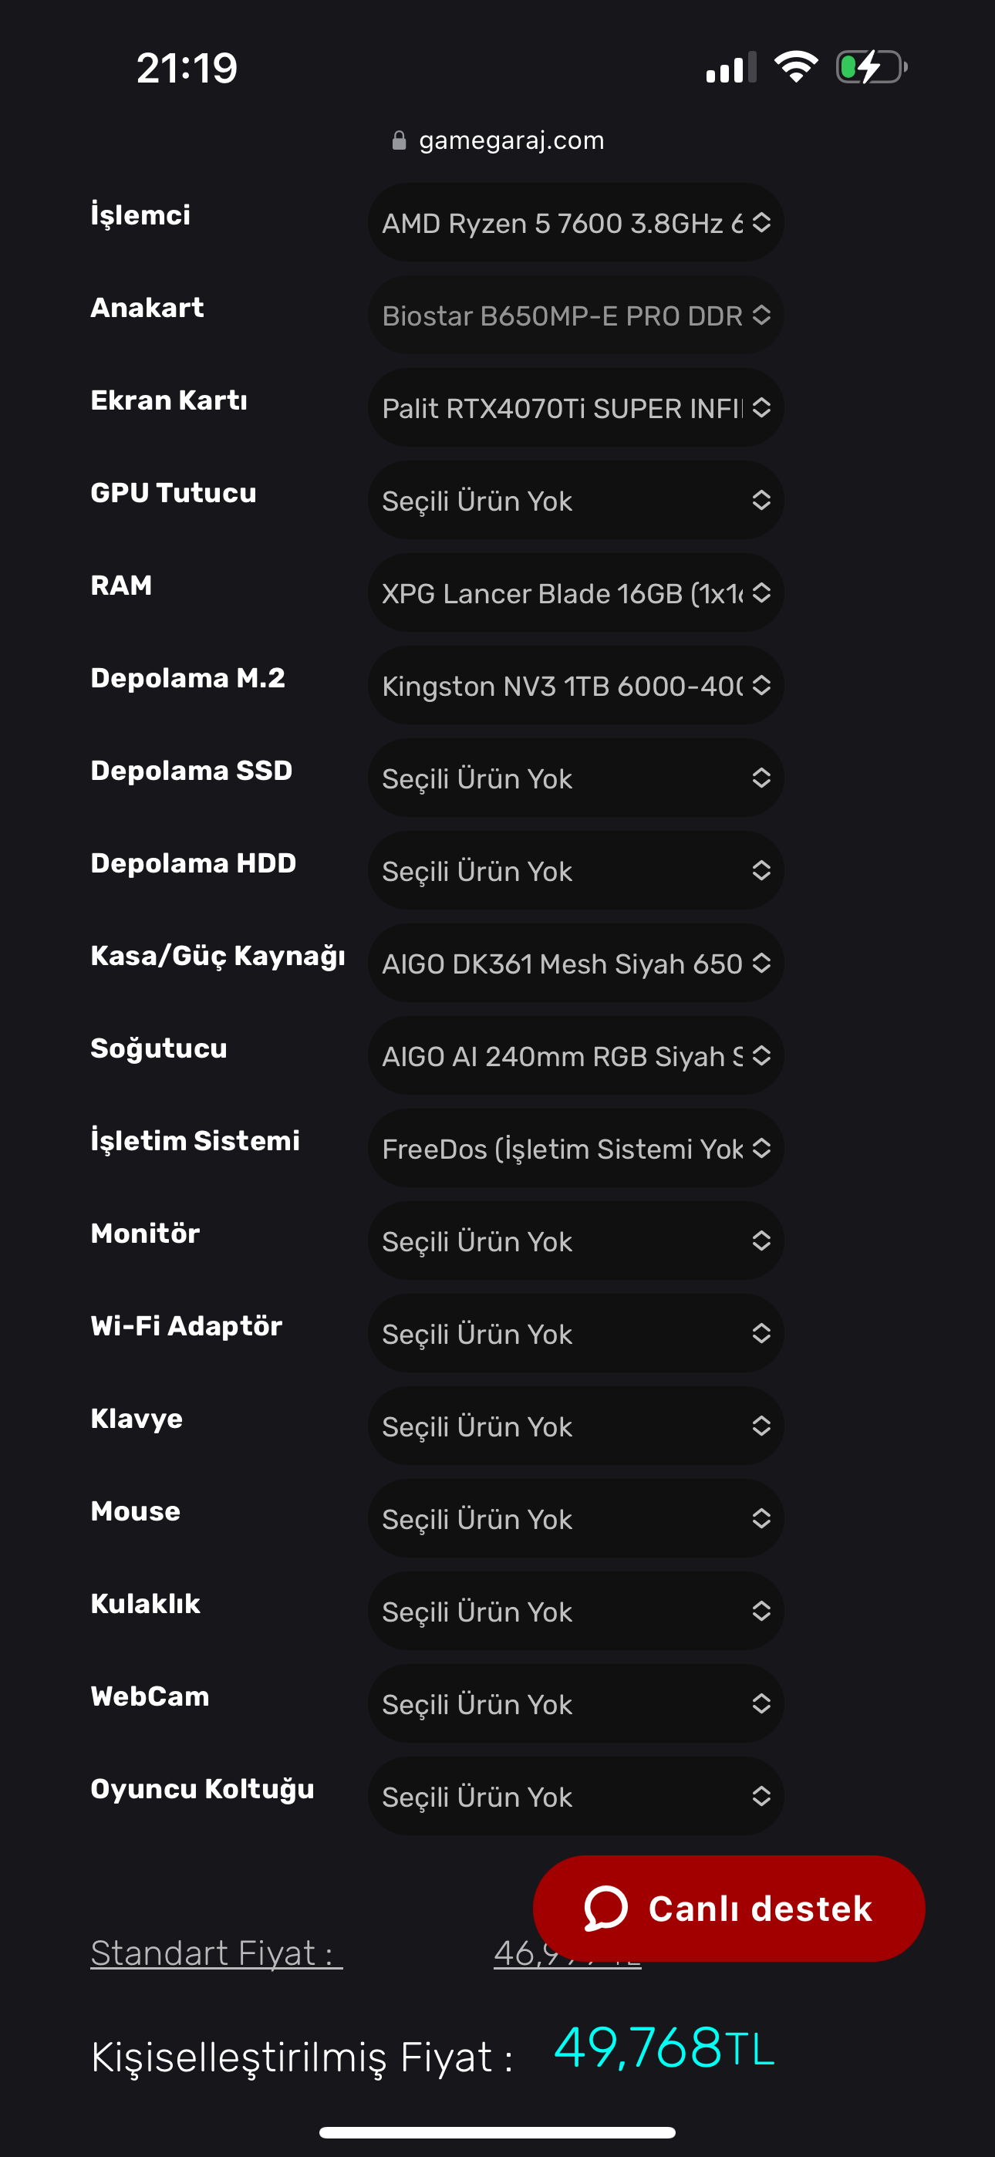Open the Wi-Fi Adaptör dropdown
995x2157 pixels.
click(x=575, y=1333)
